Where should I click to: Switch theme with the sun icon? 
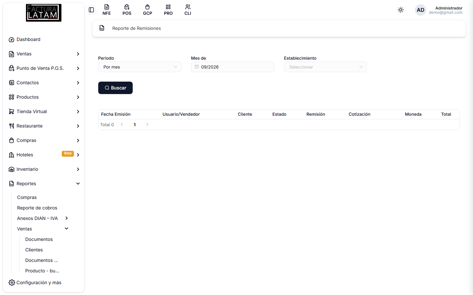tap(401, 10)
